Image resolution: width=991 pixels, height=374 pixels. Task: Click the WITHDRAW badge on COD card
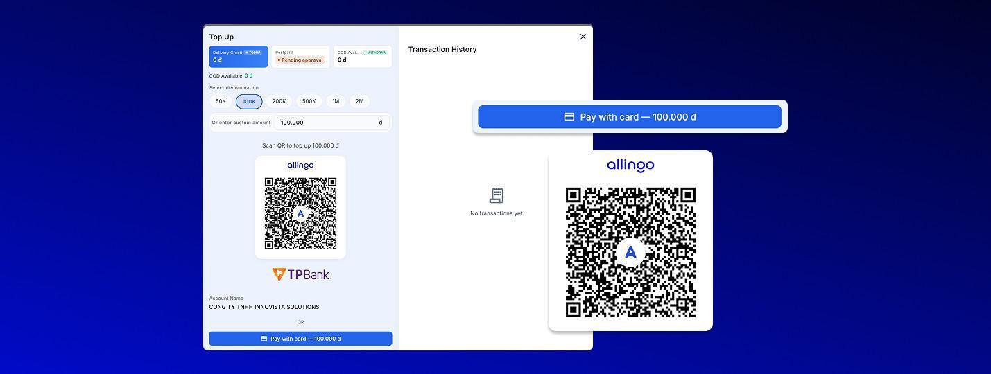[x=375, y=53]
